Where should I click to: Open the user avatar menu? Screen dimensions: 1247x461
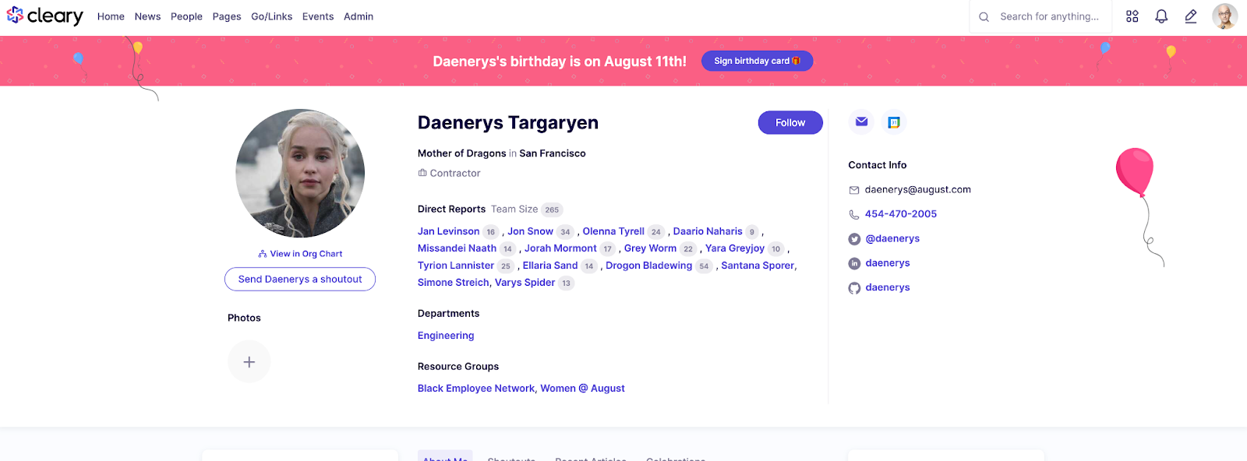(x=1225, y=16)
